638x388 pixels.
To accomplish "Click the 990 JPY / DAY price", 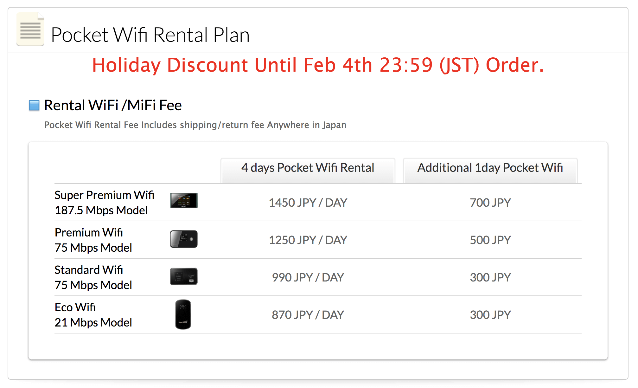I will (x=308, y=277).
